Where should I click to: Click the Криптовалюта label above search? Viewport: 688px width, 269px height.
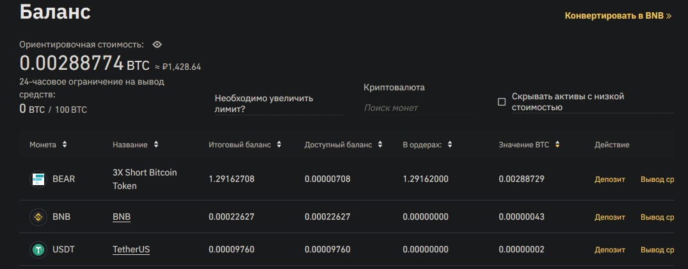point(394,87)
